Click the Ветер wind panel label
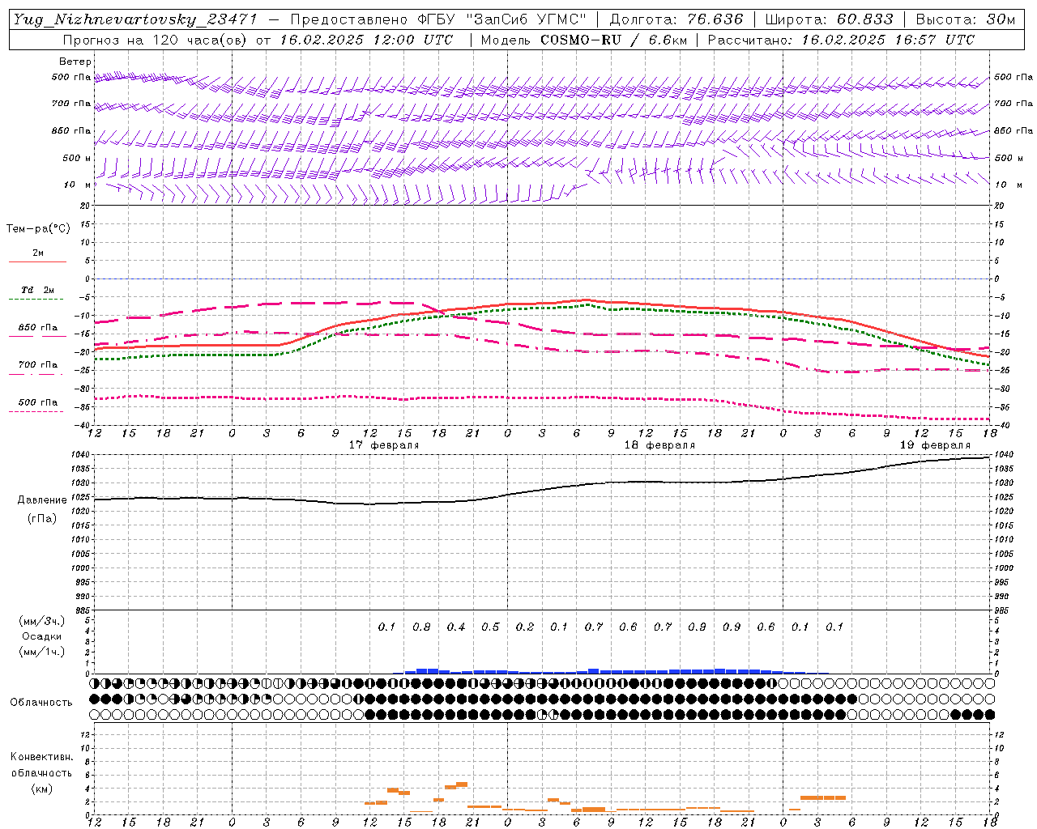1037x829 pixels. (x=75, y=62)
